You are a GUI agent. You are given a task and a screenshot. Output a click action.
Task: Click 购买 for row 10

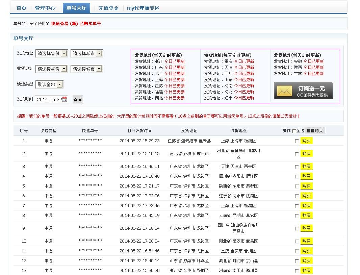[x=307, y=241]
